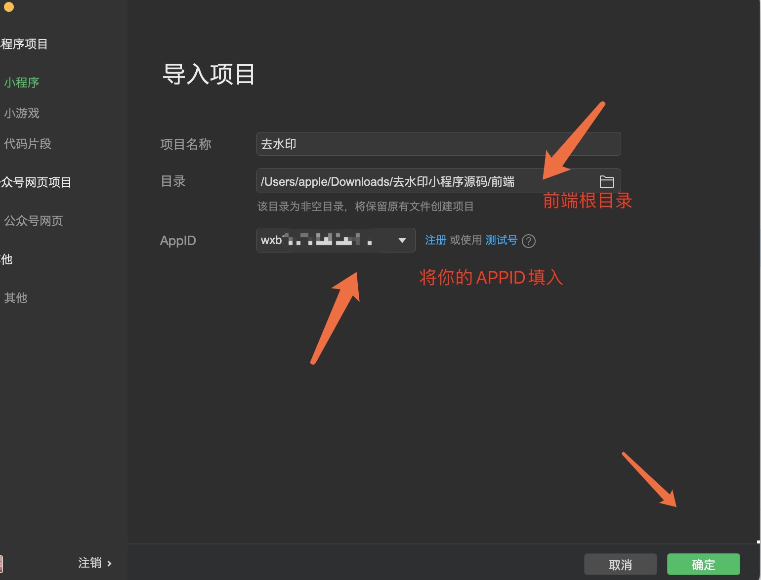Select 其他 sidebar item

click(x=16, y=298)
